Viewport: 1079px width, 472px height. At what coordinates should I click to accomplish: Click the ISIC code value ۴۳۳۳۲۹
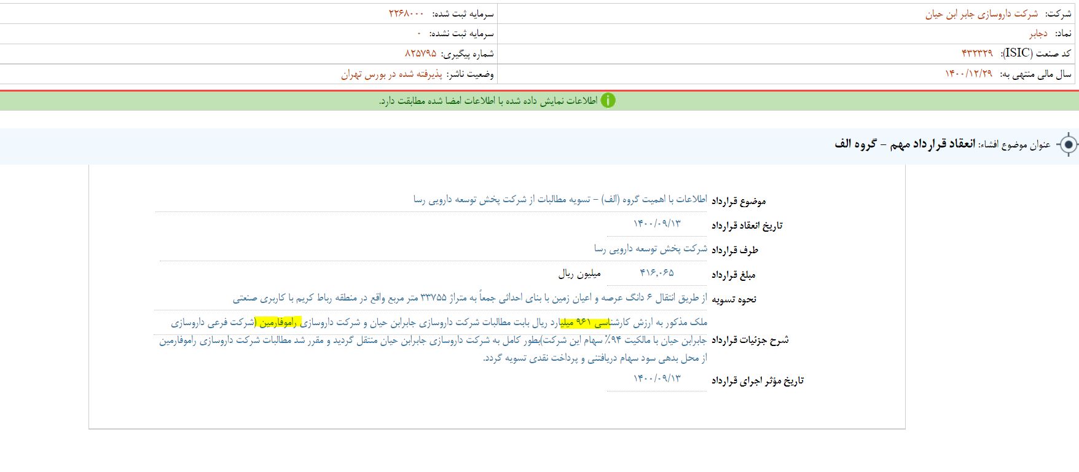[977, 54]
